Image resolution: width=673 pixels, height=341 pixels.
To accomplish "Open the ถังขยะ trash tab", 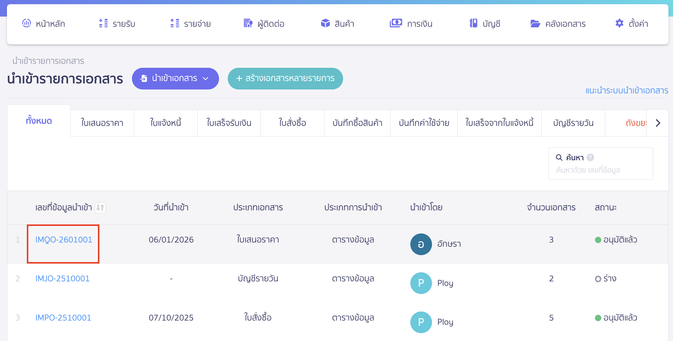I will [x=636, y=123].
